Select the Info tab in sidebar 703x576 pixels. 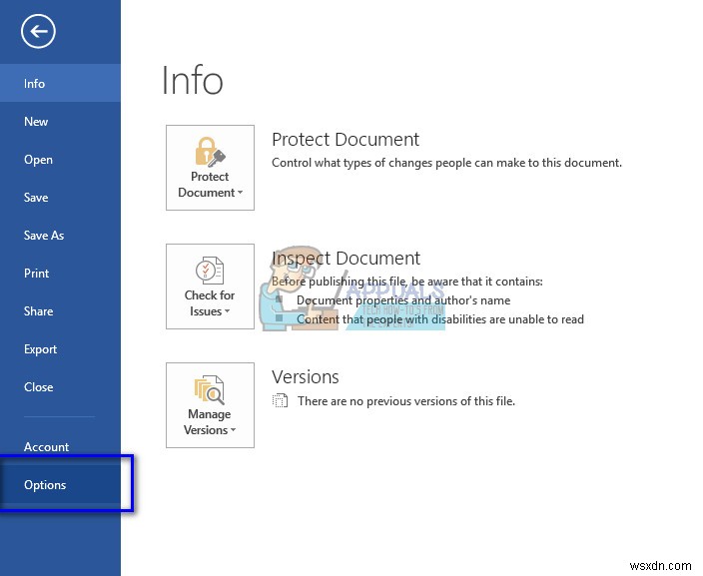[x=60, y=84]
